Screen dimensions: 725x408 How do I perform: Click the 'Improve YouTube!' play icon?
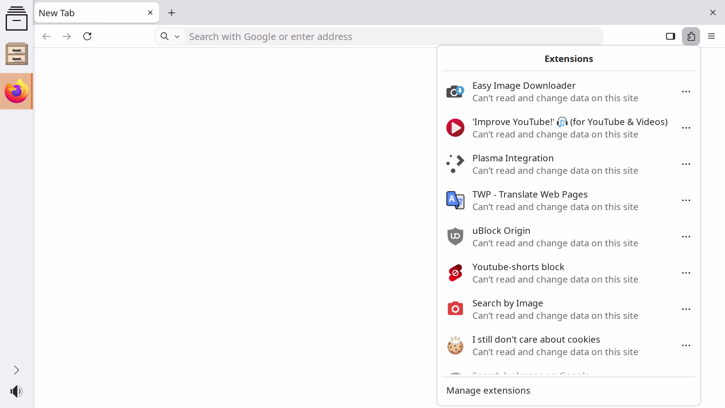(455, 128)
